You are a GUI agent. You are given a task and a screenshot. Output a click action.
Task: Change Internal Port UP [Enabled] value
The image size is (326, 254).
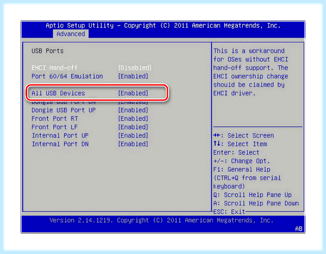133,135
